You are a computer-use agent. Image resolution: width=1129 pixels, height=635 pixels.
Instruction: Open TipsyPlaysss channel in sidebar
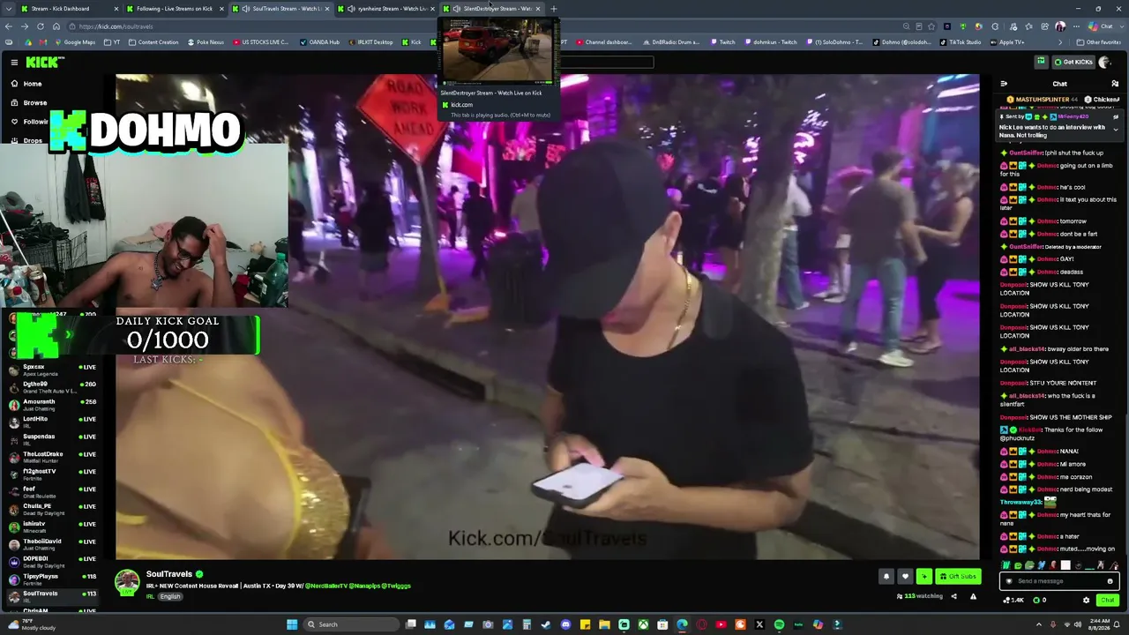(51, 579)
